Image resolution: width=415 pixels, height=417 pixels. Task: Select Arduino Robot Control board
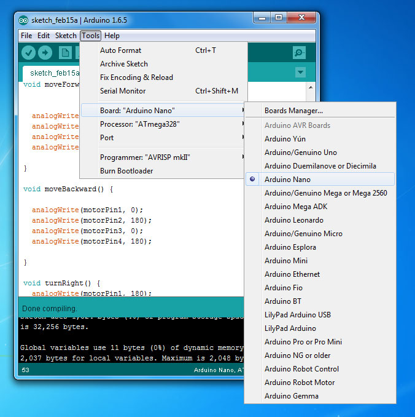click(x=320, y=369)
